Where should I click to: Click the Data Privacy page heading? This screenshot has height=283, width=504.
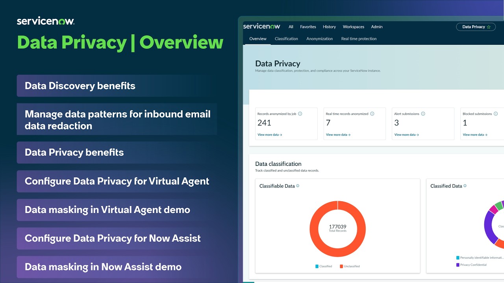tap(278, 64)
